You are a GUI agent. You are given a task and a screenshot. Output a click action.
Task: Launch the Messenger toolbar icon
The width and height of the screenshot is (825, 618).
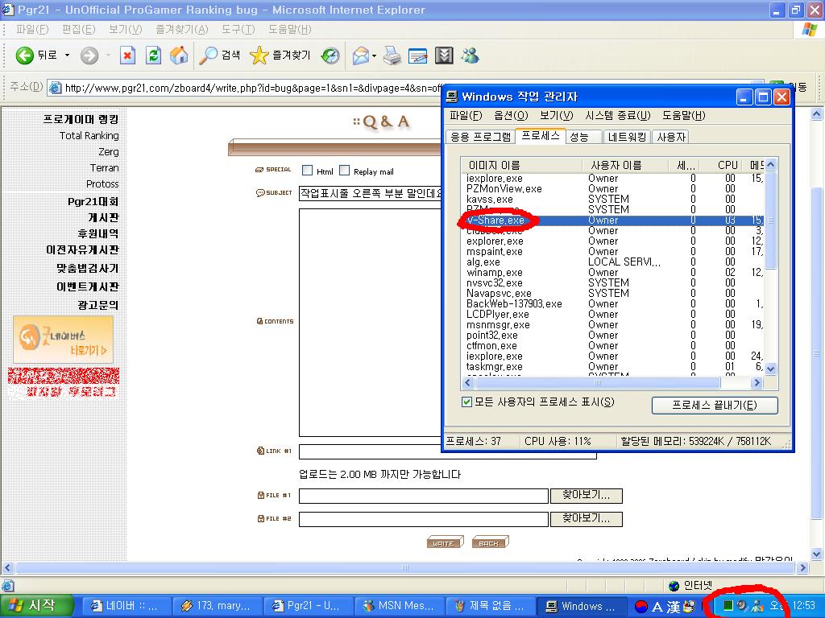click(470, 56)
